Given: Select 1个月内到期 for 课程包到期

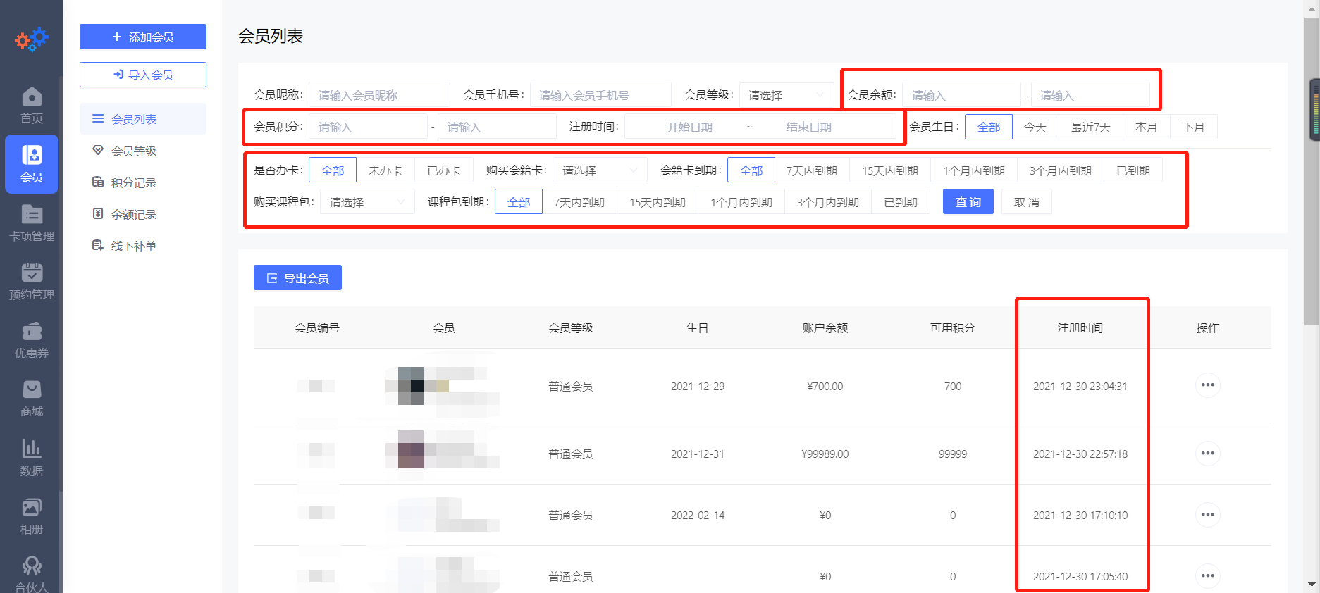Looking at the screenshot, I should click(x=741, y=202).
